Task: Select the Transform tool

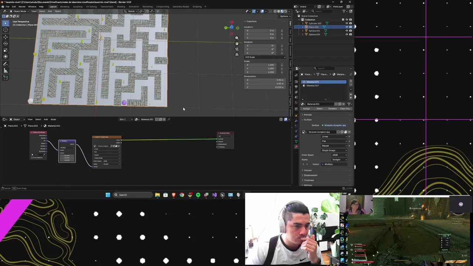Action: click(6, 57)
